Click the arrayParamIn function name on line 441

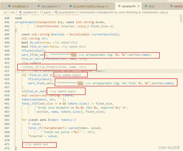click(25, 22)
